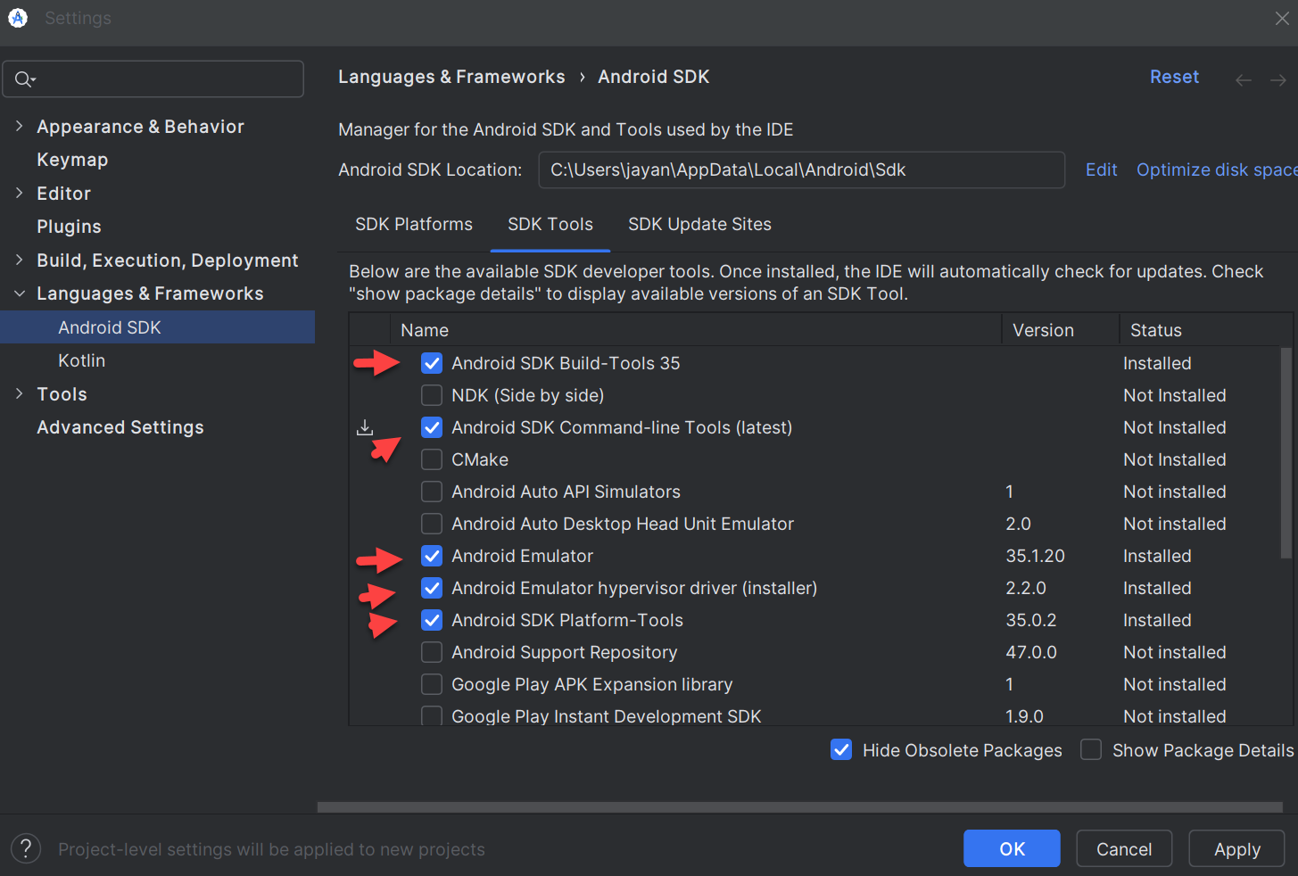
Task: Open the SDK Update Sites tab
Action: [699, 224]
